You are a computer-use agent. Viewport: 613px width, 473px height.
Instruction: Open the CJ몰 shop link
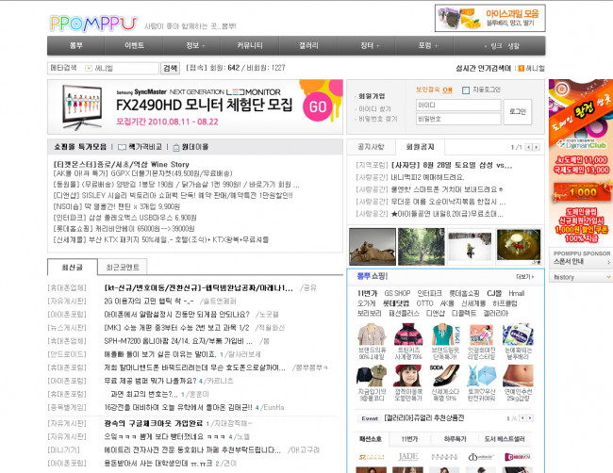coord(494,293)
